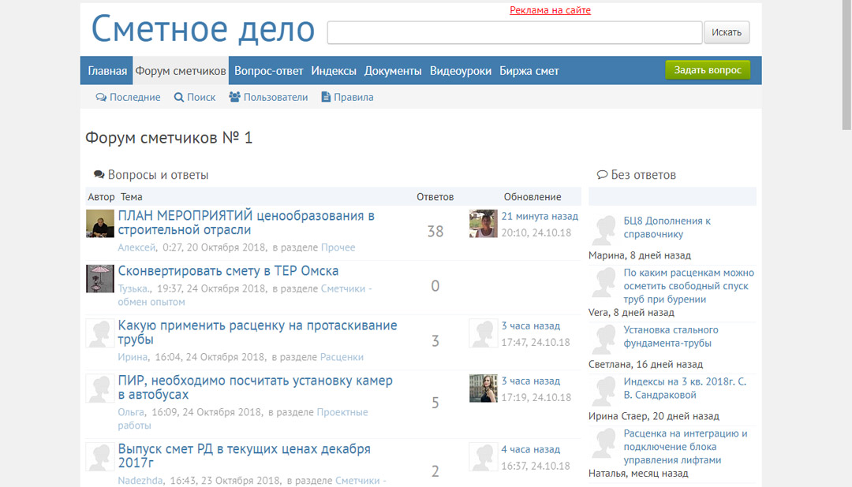Click last replier avatar for ПЛАН МЕРОПРИЯТИЙ topic
Viewport: 852px width, 487px height.
coord(483,223)
